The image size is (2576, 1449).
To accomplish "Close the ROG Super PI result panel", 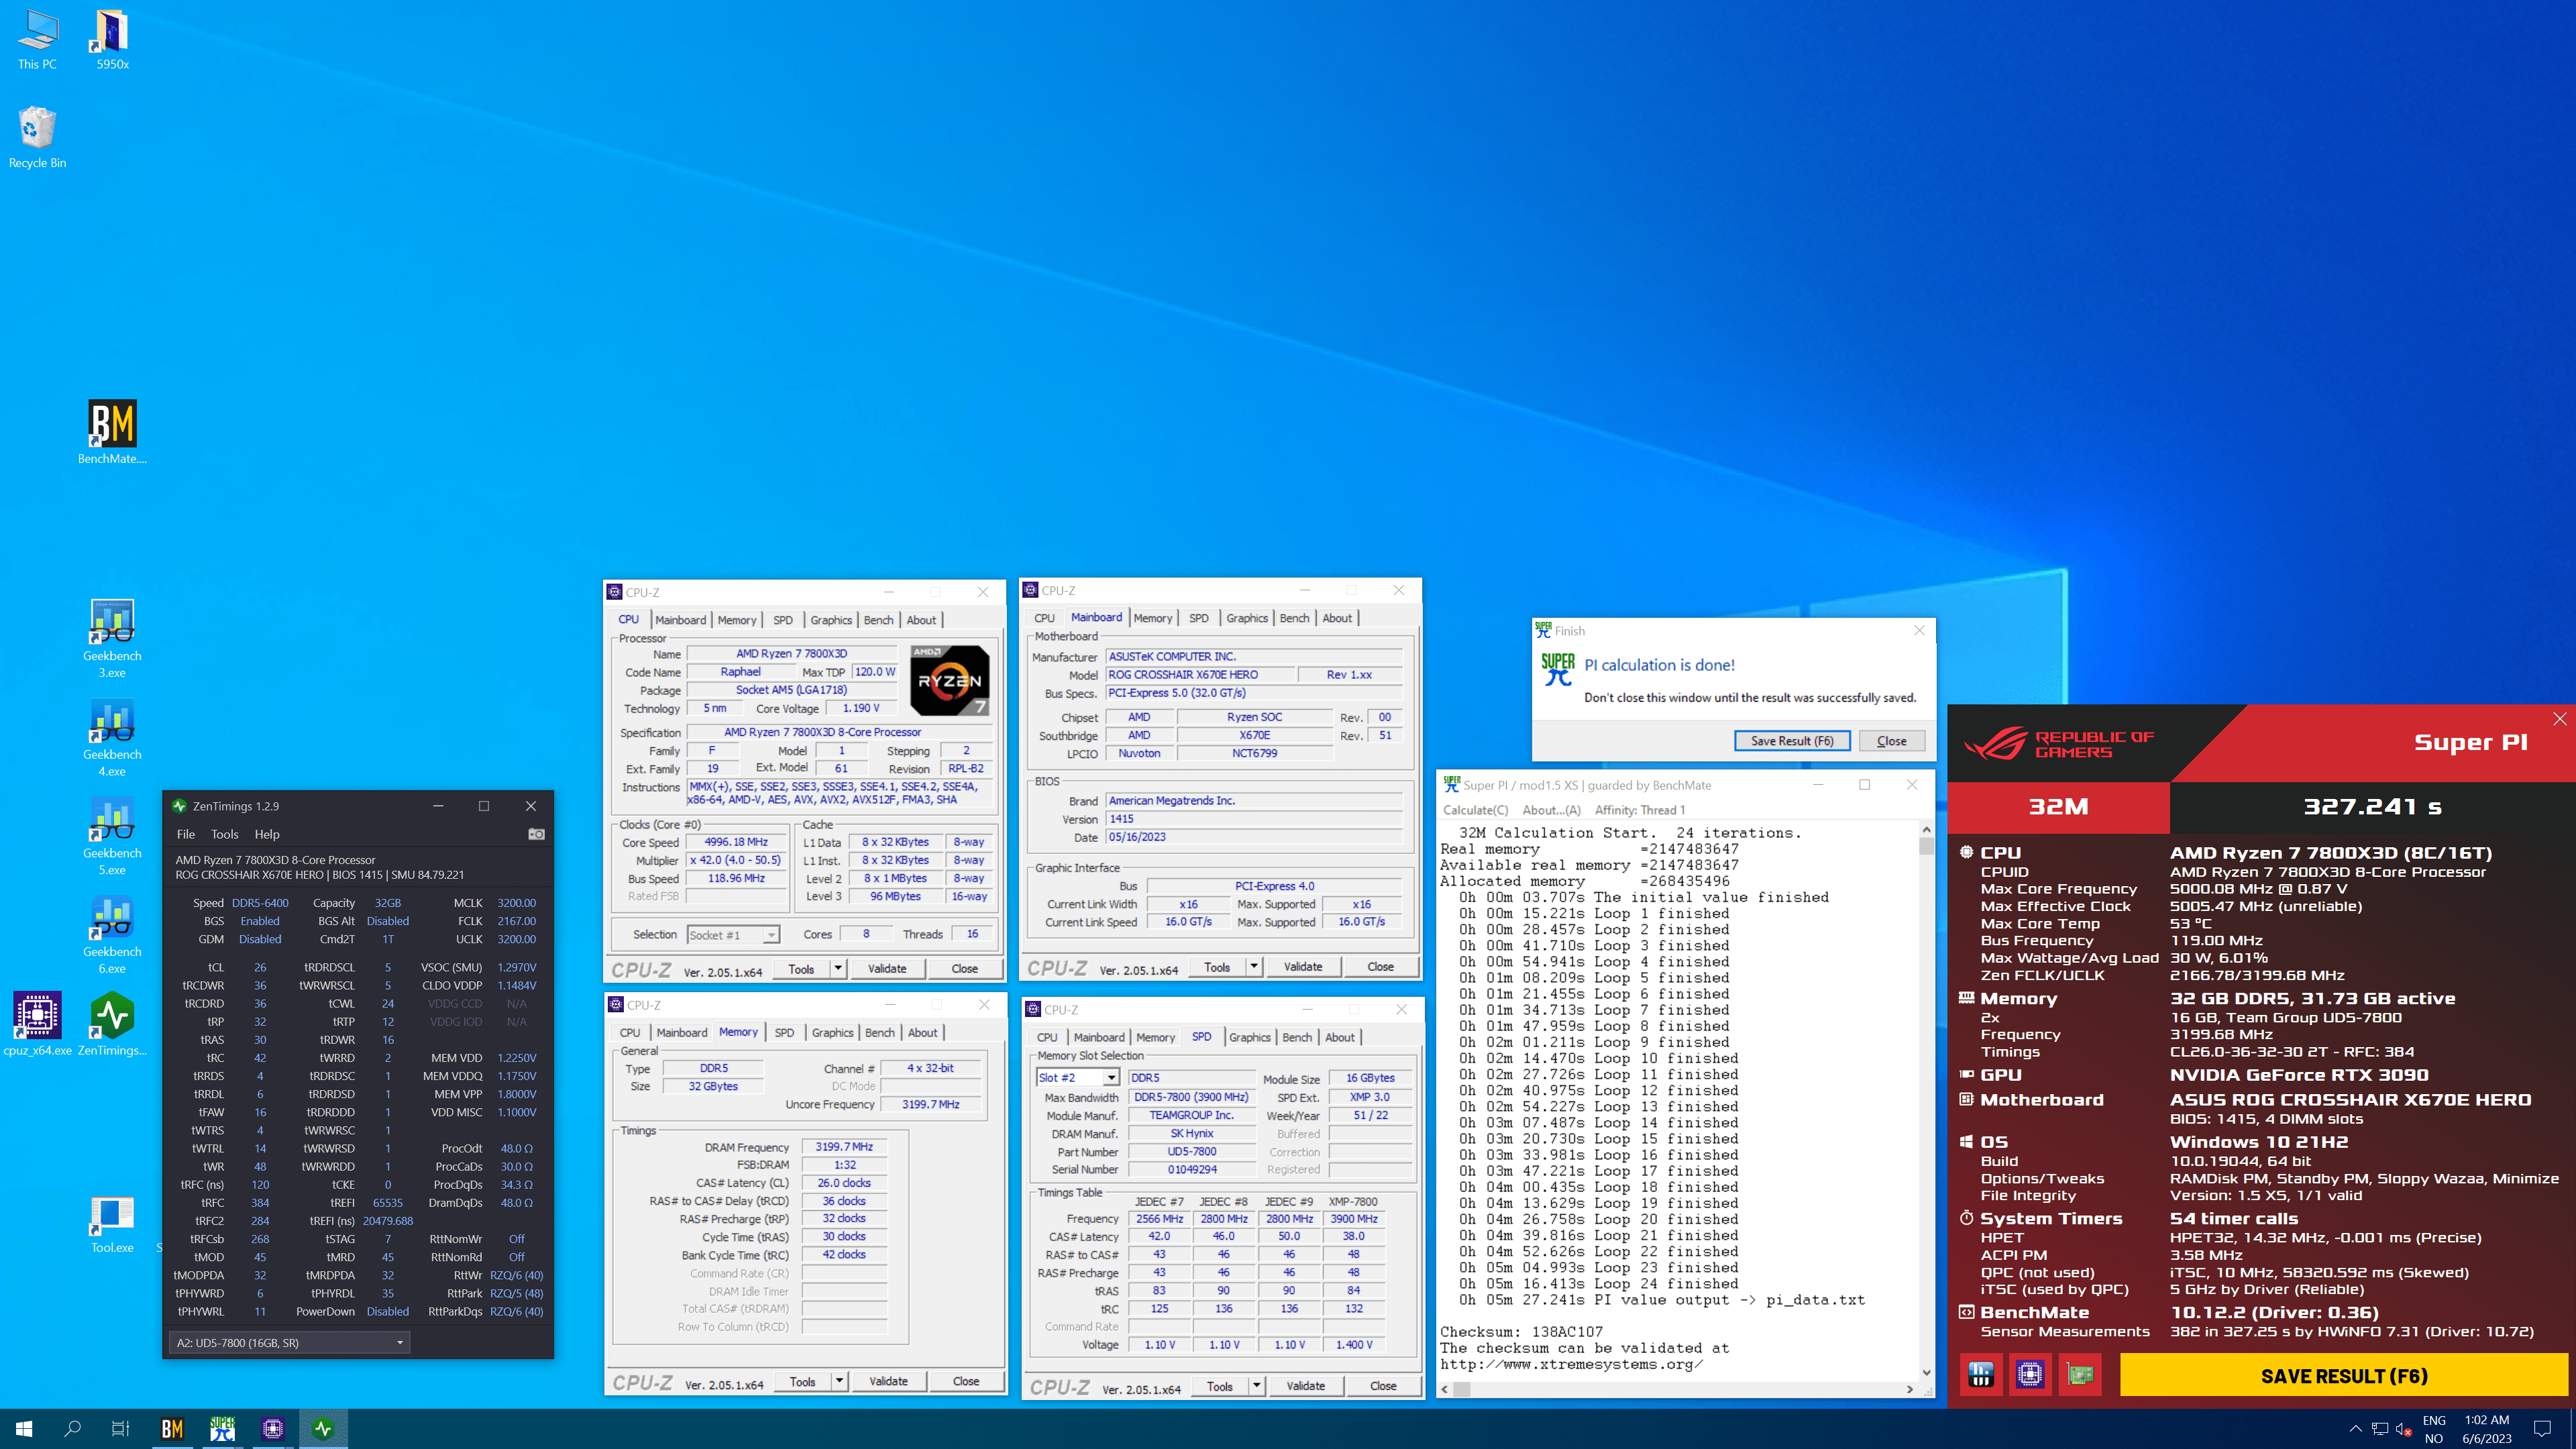I will tap(2559, 719).
